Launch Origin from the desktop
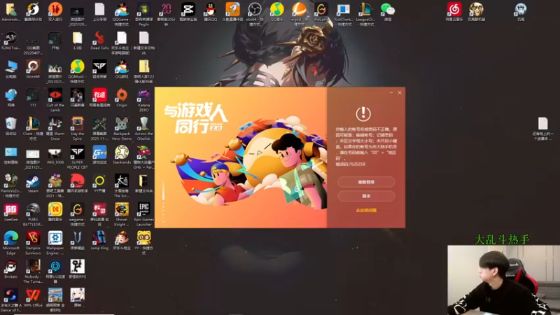Viewport: 560px width, 315px height. [122, 98]
